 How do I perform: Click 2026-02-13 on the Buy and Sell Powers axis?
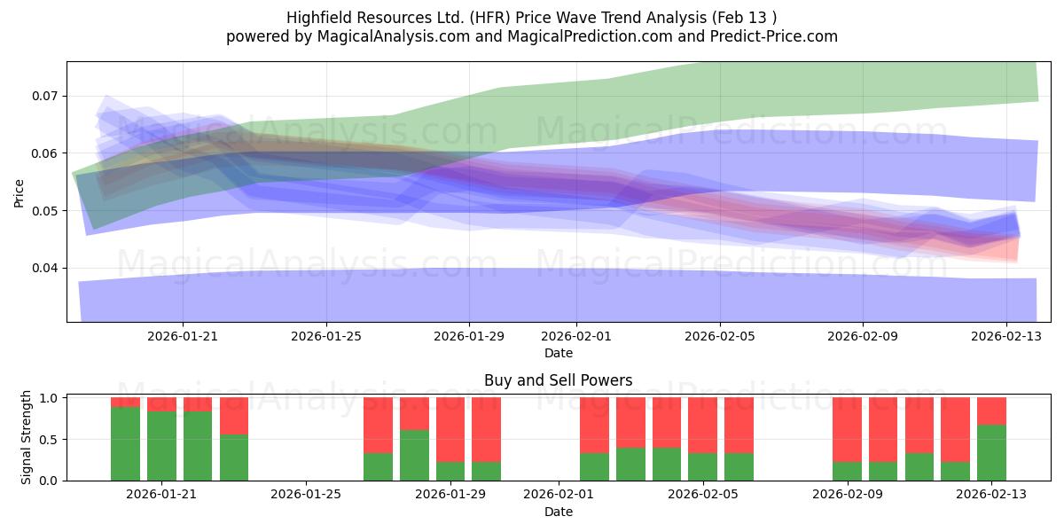click(x=991, y=495)
